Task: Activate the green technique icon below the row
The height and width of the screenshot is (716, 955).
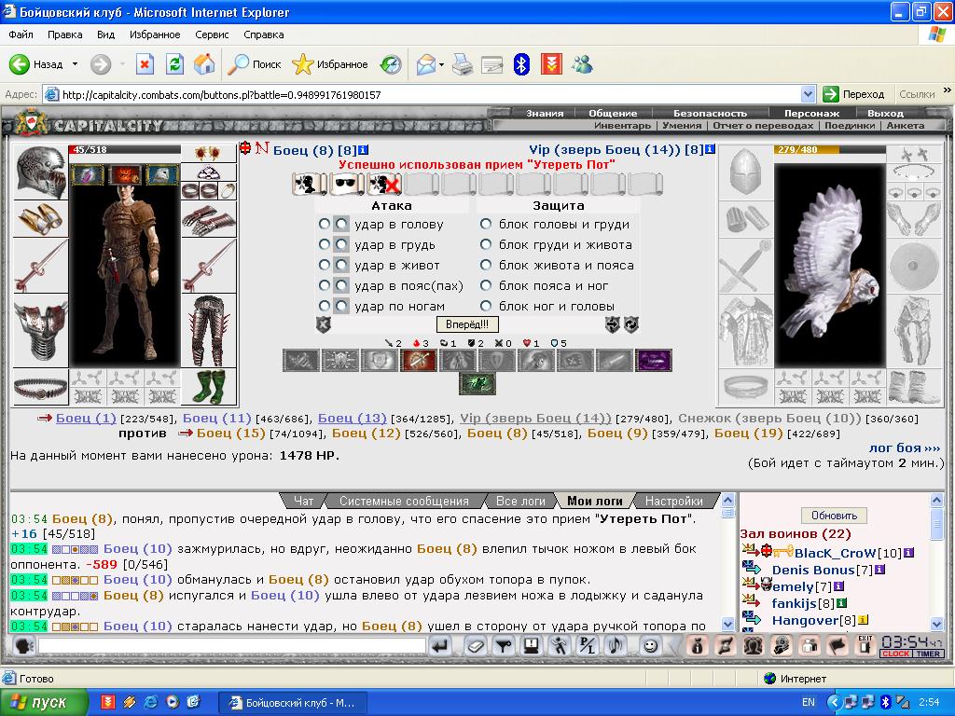Action: (477, 383)
